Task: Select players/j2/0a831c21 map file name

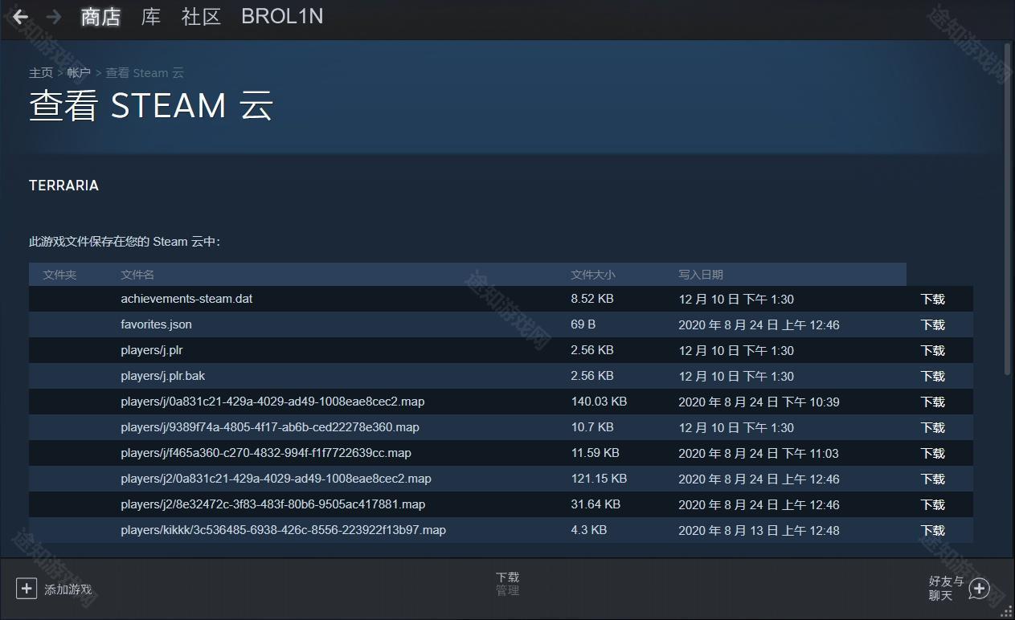Action: click(x=276, y=479)
